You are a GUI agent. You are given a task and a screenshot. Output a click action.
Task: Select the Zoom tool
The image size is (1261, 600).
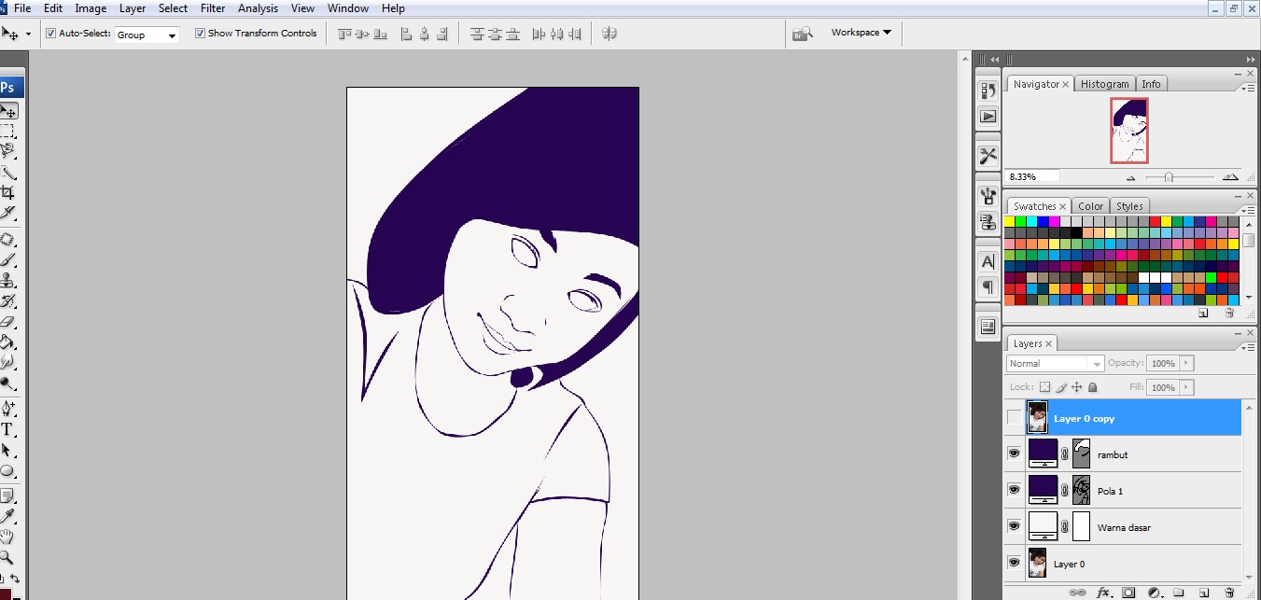coord(7,557)
